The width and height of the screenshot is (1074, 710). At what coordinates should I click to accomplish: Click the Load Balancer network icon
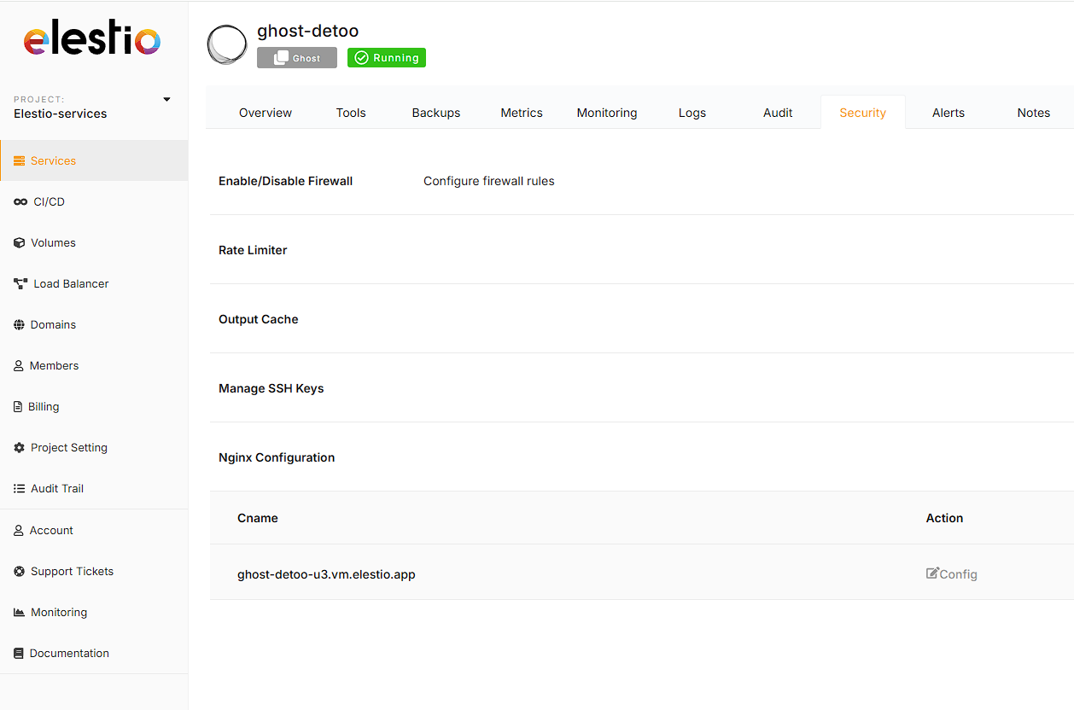20,284
